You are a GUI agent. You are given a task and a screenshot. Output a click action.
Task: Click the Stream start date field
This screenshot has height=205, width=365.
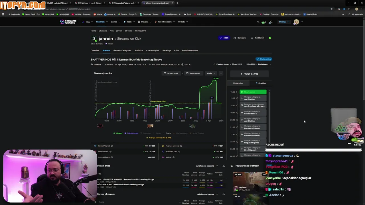coord(171,73)
